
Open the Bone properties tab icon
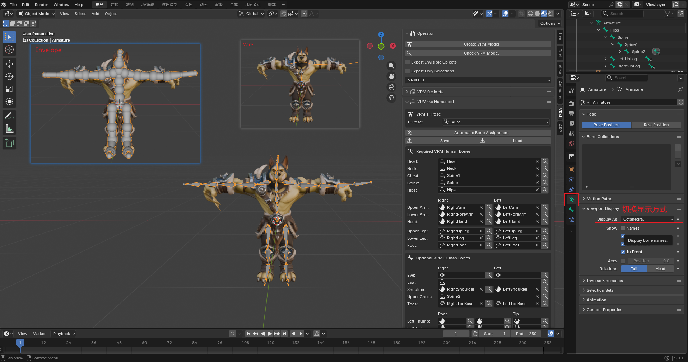(x=571, y=210)
